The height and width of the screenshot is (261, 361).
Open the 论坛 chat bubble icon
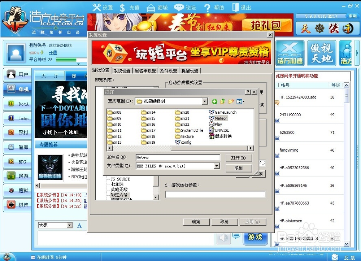[179, 8]
